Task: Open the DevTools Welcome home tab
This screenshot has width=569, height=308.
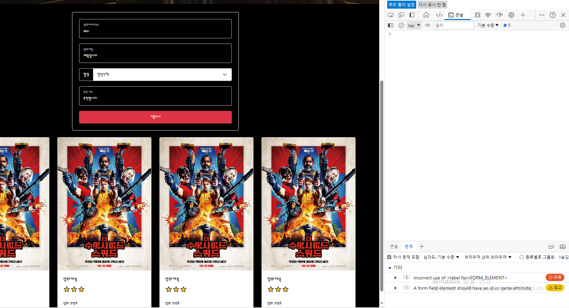Action: (x=426, y=15)
